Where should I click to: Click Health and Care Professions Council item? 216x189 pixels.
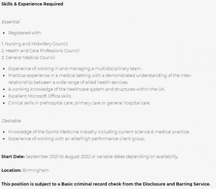[40, 51]
